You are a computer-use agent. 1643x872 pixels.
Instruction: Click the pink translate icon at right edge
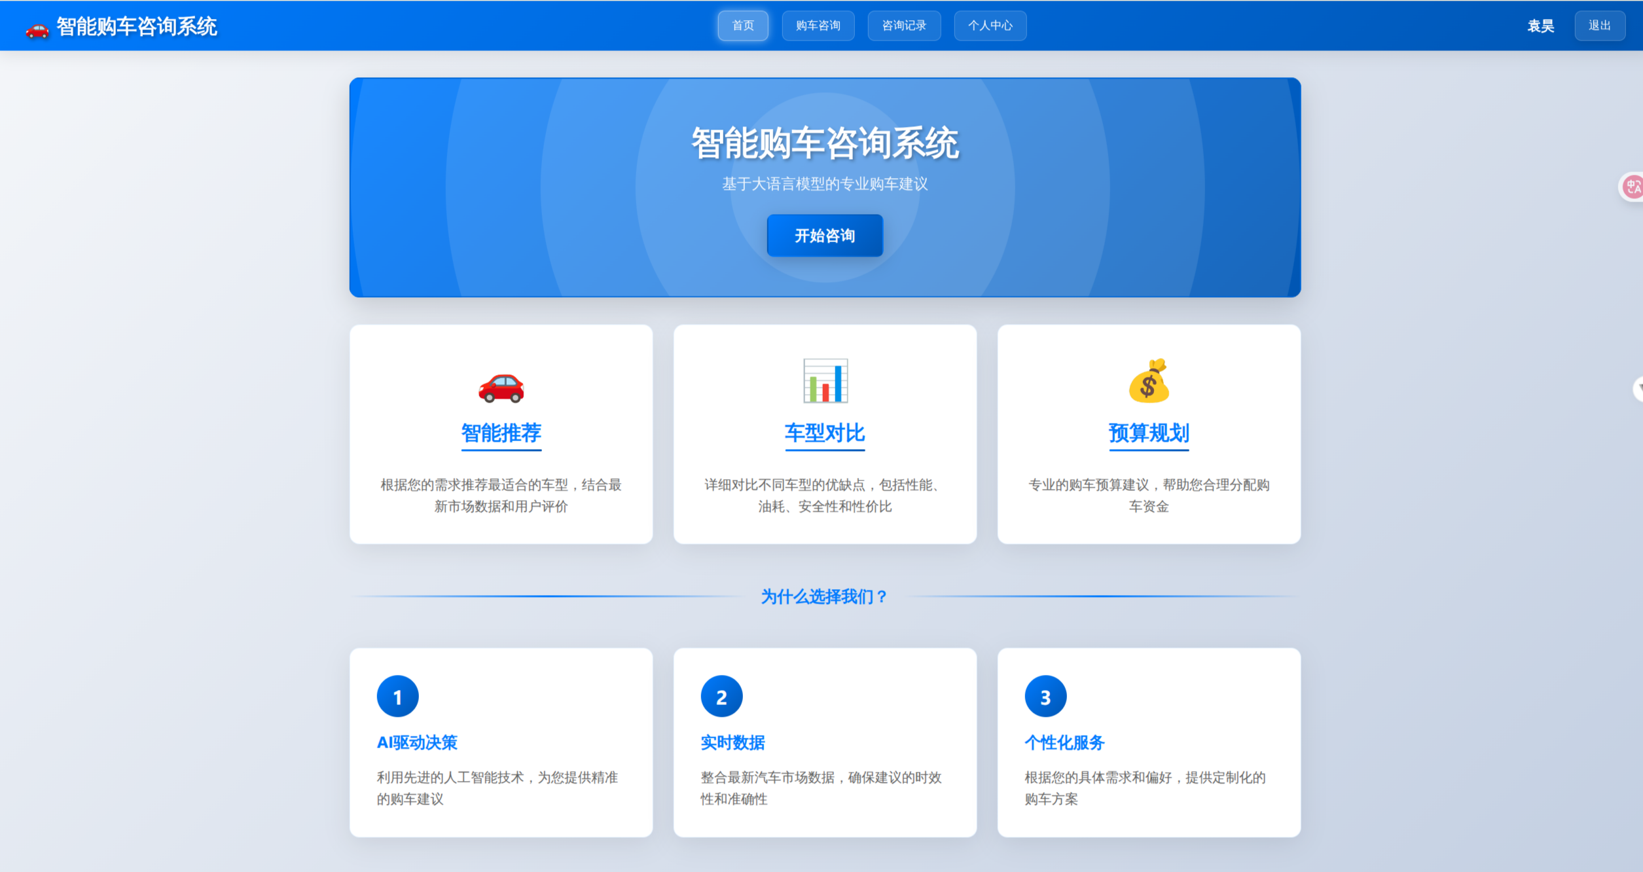click(1633, 187)
